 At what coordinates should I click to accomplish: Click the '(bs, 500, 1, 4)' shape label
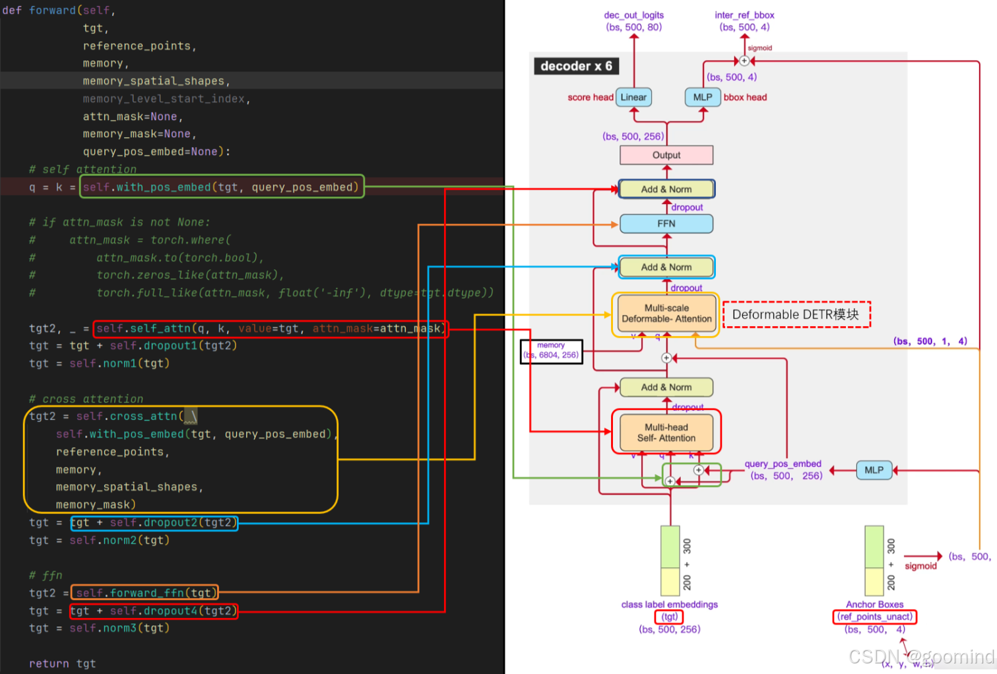click(x=930, y=341)
